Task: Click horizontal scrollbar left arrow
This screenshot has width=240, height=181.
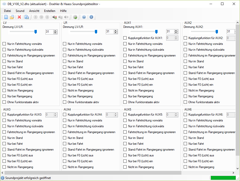Action: (2, 173)
